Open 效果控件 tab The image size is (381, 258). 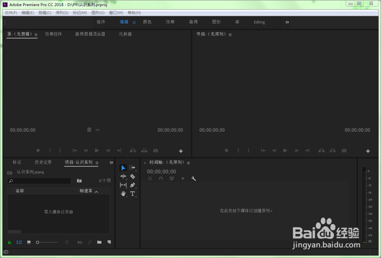click(x=53, y=34)
